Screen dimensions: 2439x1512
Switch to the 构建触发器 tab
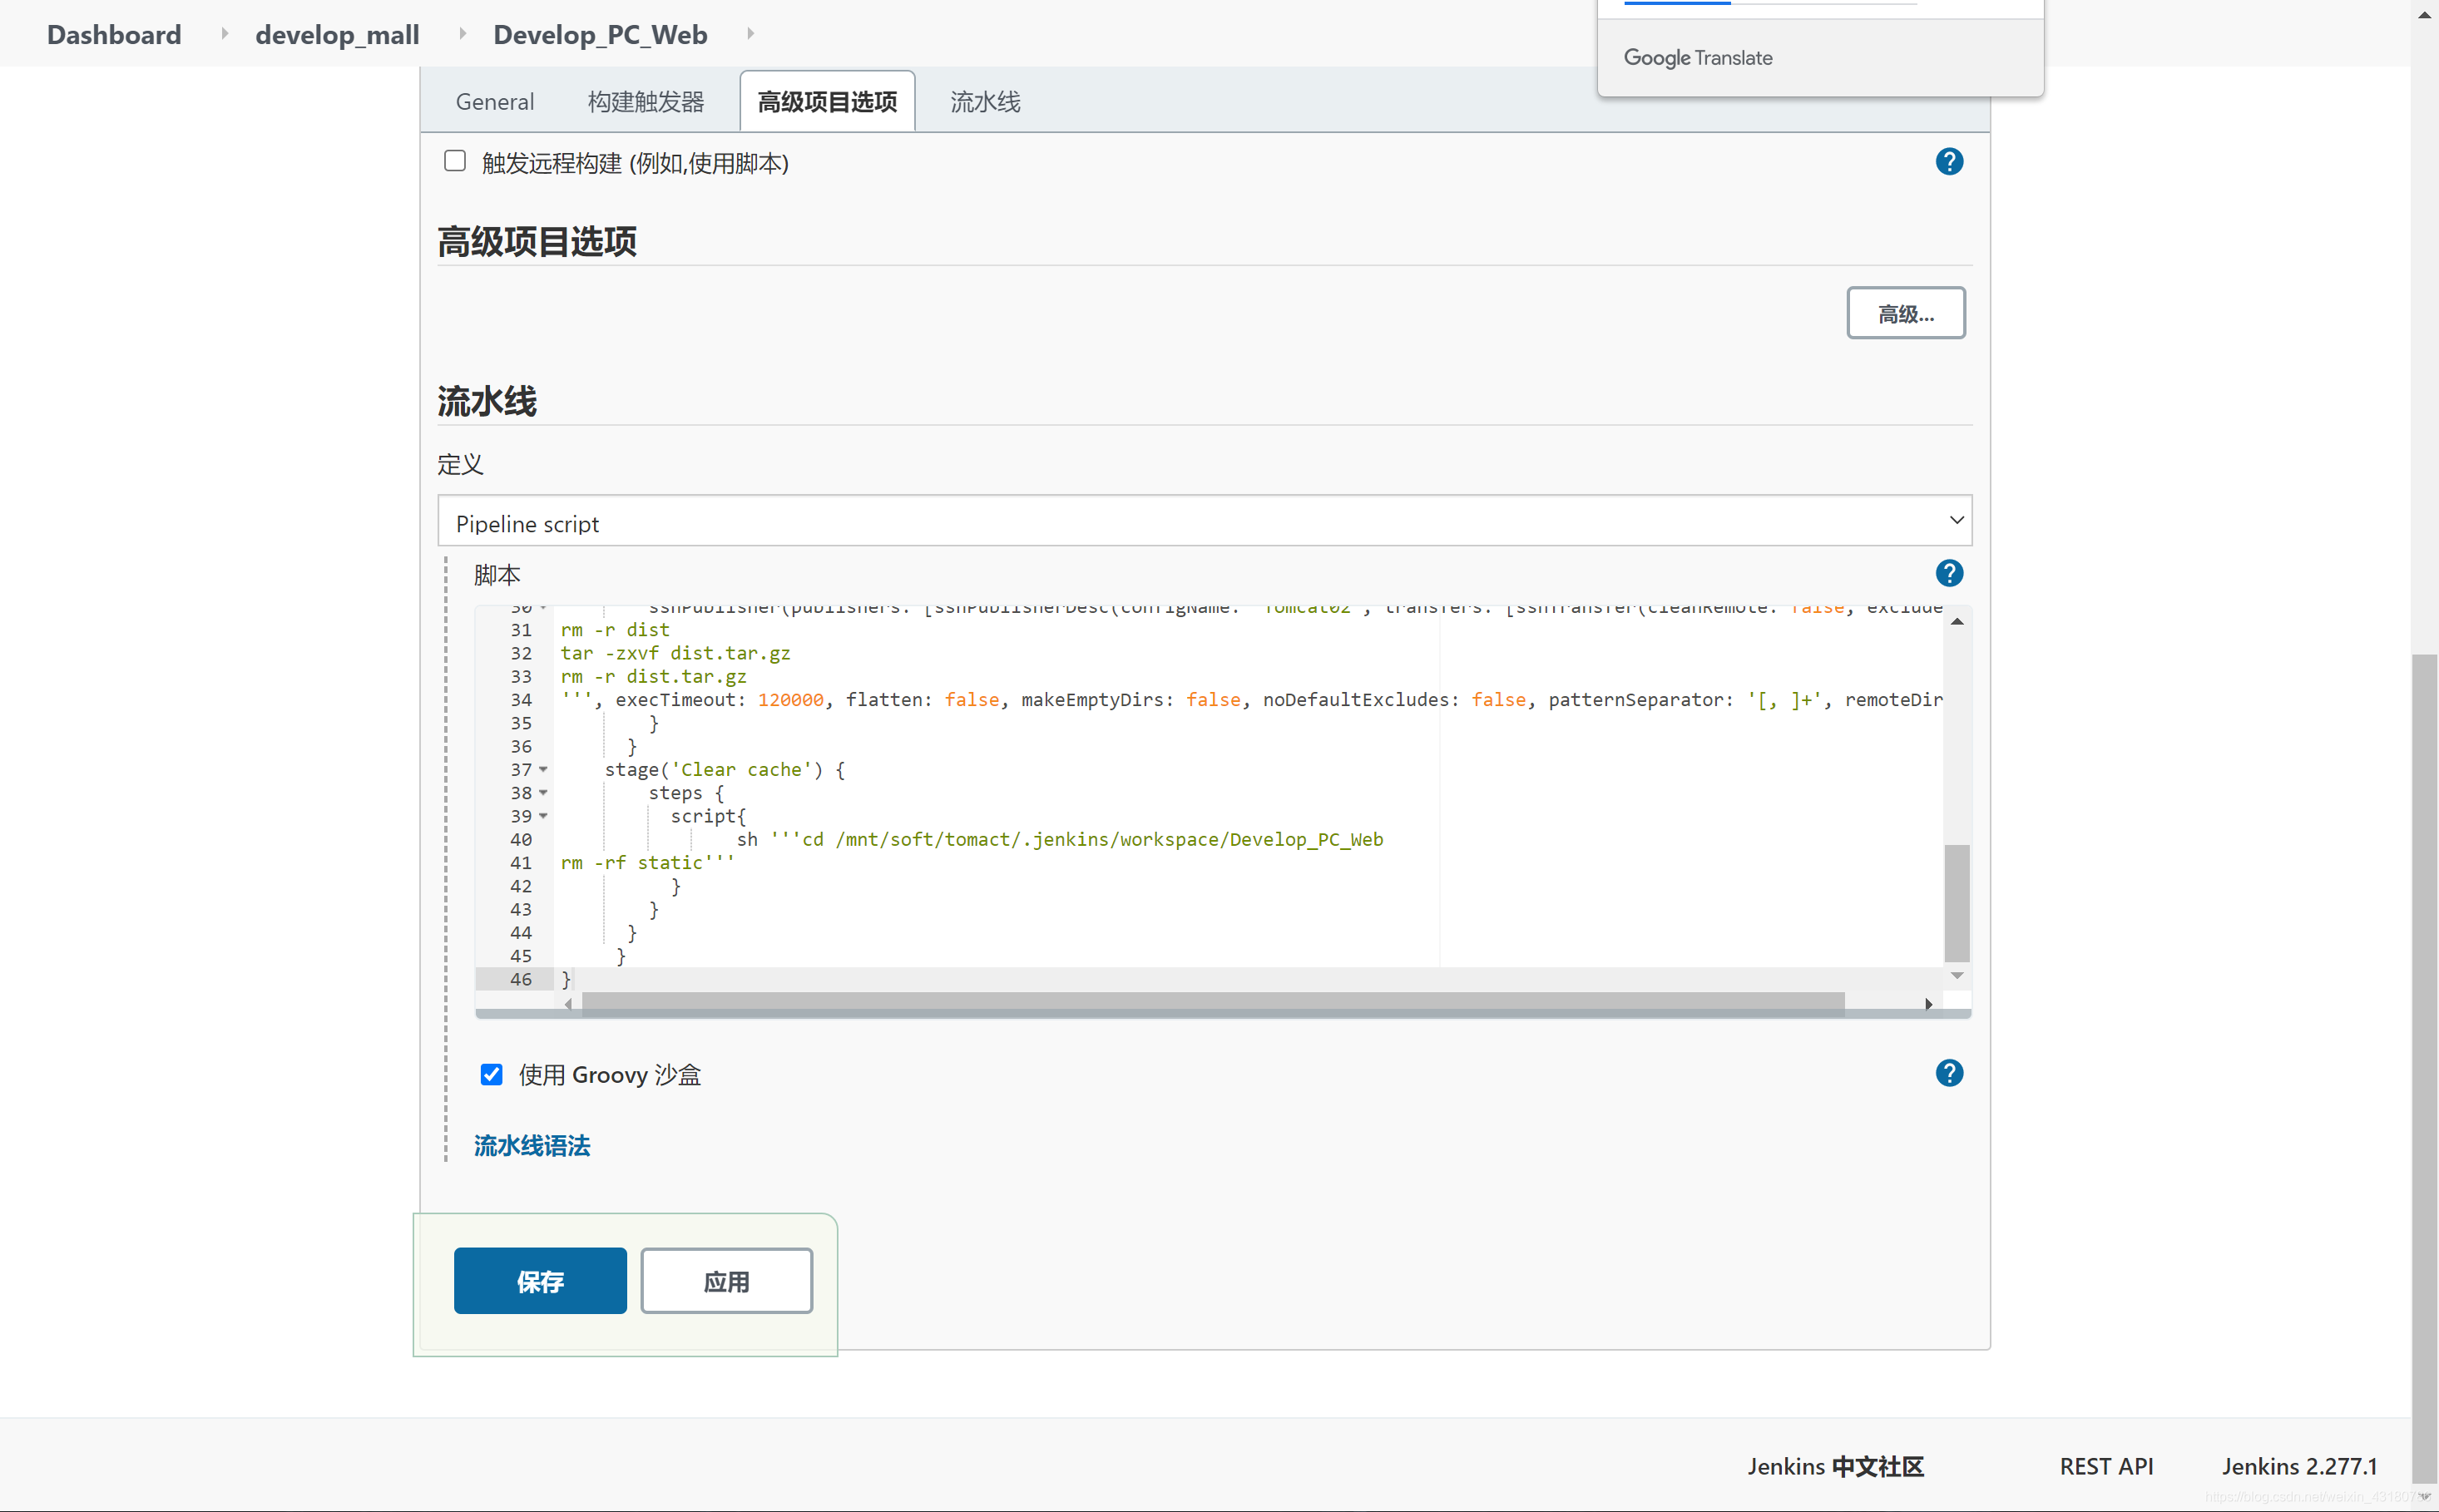coord(645,102)
